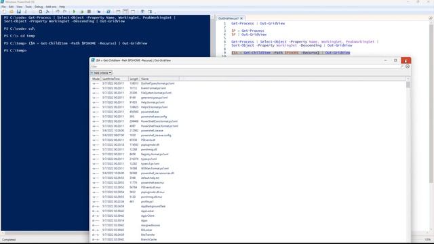Click the New script toolbar icon
The height and width of the screenshot is (244, 434).
(4, 12)
